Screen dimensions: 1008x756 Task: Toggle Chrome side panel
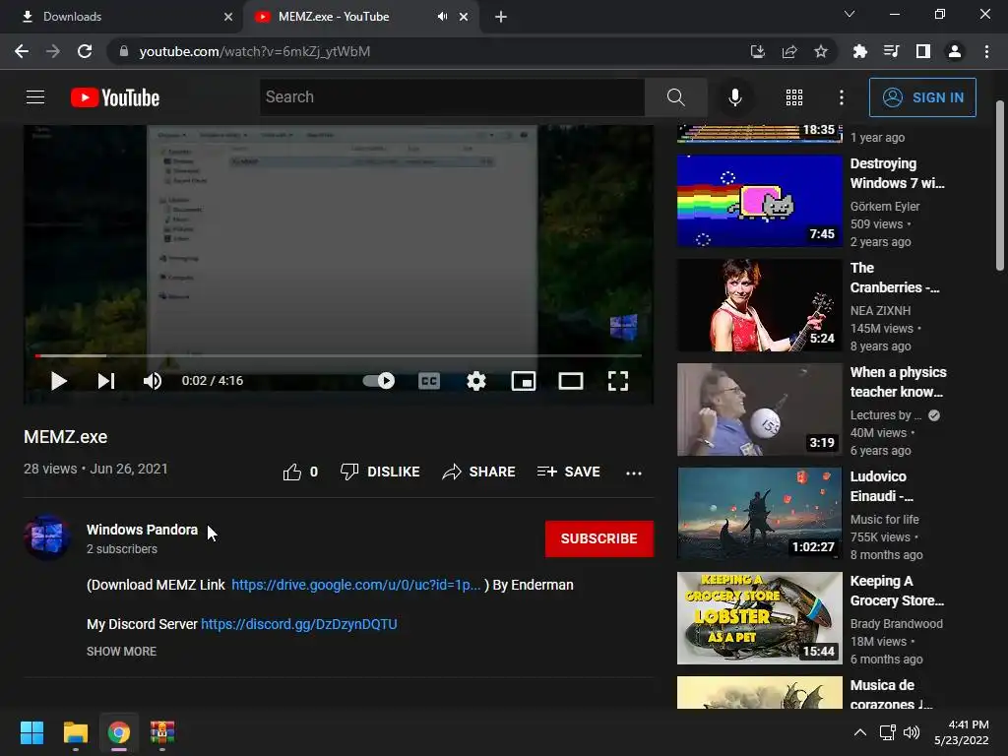click(x=923, y=51)
